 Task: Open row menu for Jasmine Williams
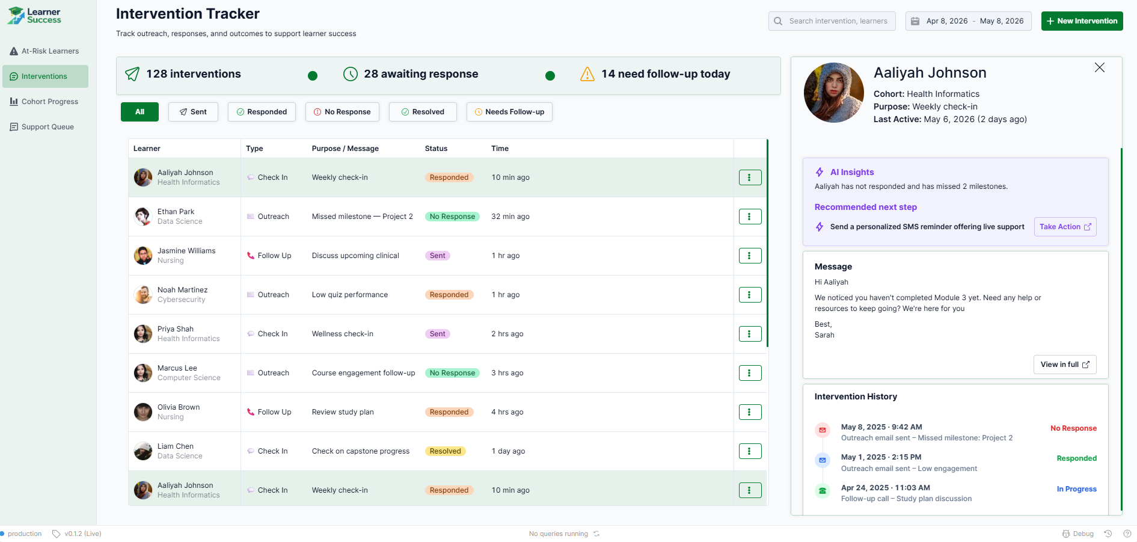click(750, 256)
